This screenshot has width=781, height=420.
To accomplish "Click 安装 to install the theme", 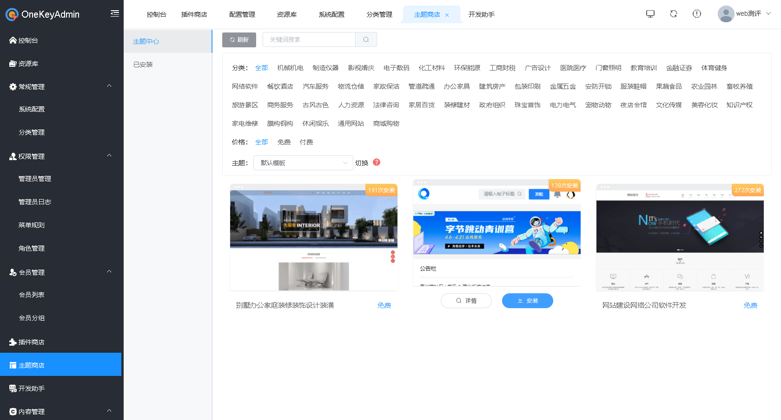I will 527,300.
